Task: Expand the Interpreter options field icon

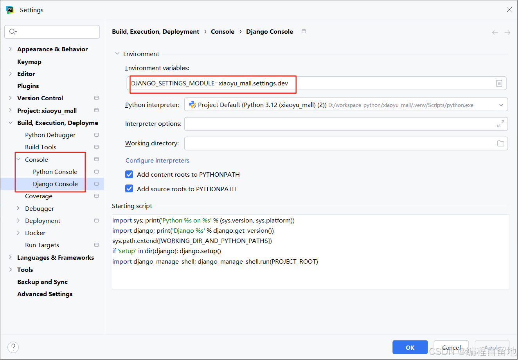Action: click(500, 124)
